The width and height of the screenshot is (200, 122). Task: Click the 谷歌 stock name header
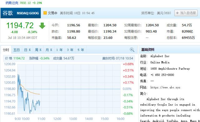[8, 13]
